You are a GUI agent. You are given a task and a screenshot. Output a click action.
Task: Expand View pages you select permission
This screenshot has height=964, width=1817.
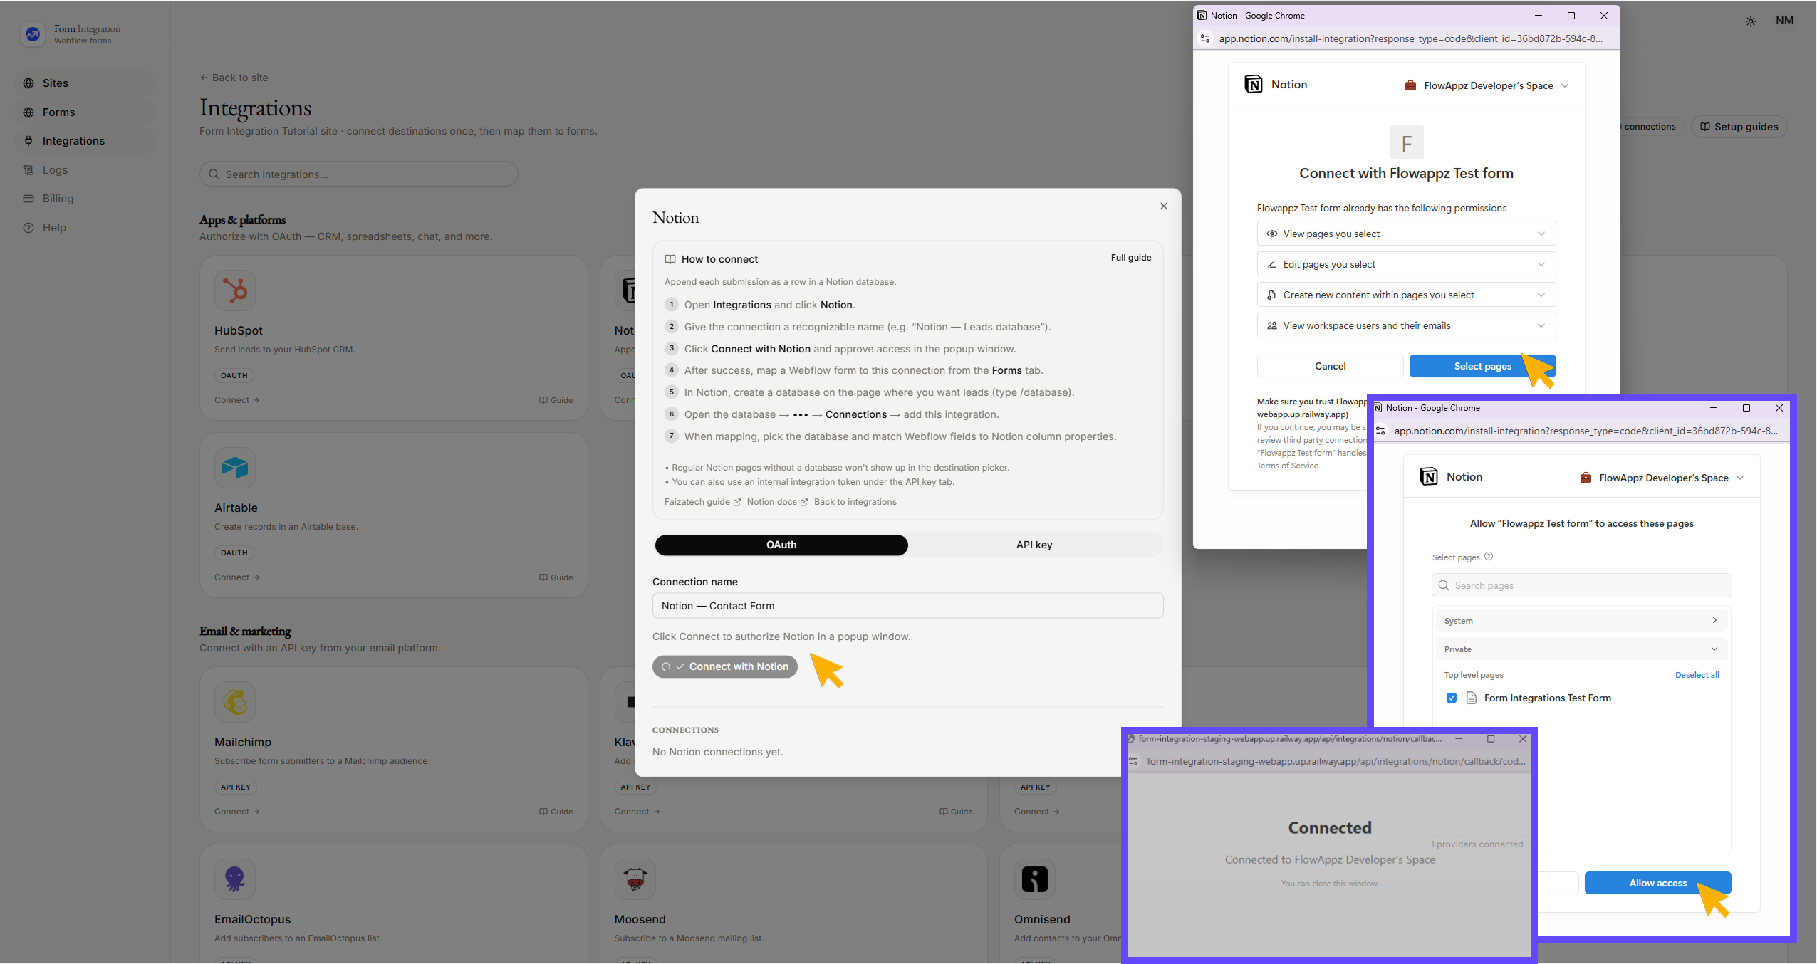click(1406, 234)
